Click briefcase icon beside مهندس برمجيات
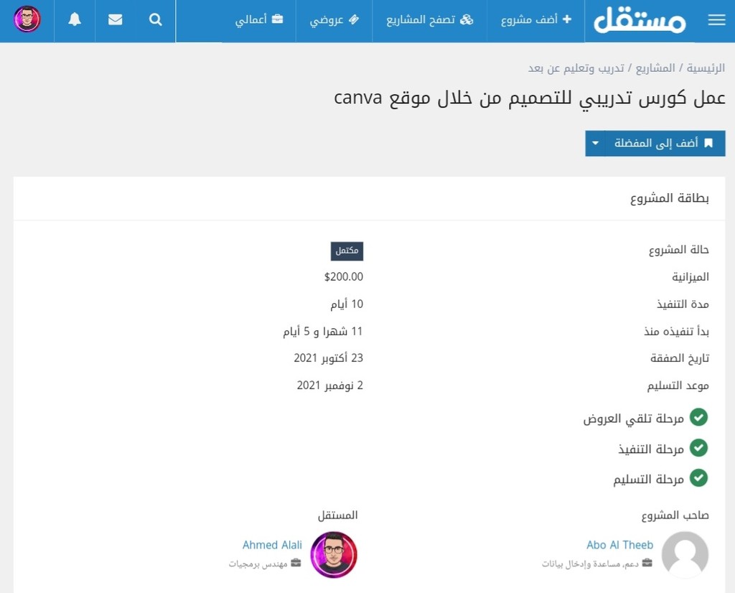 pos(296,563)
